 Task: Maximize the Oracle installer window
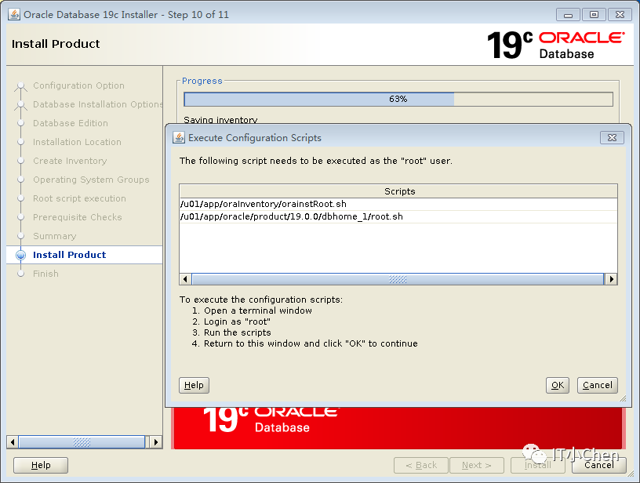click(594, 15)
